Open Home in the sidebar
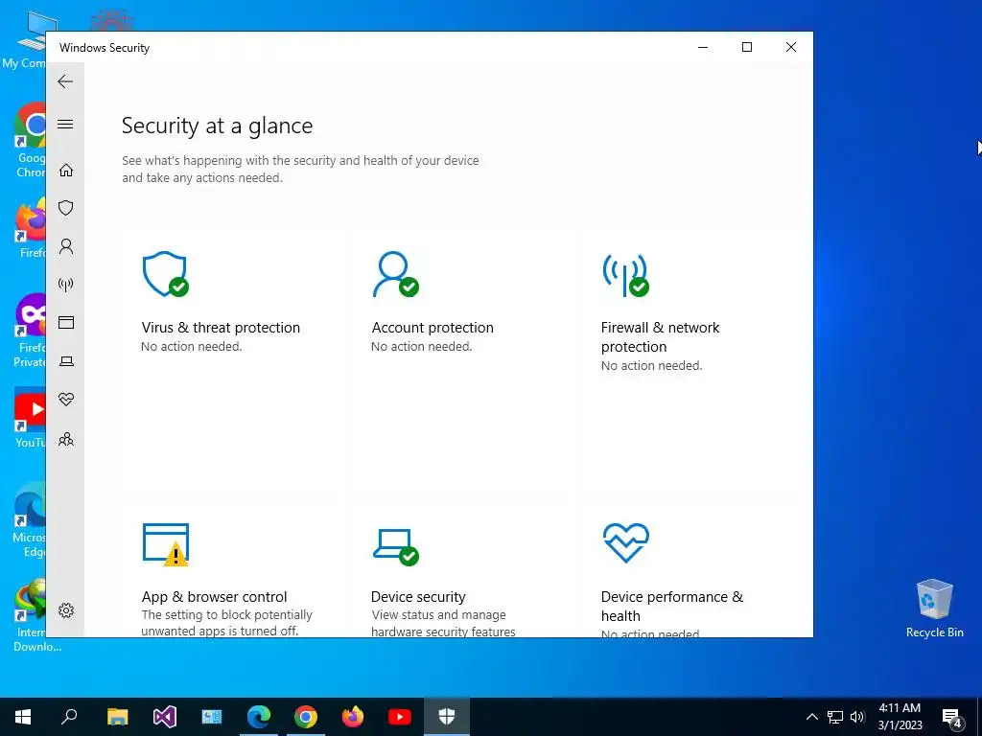This screenshot has width=982, height=736. tap(66, 171)
